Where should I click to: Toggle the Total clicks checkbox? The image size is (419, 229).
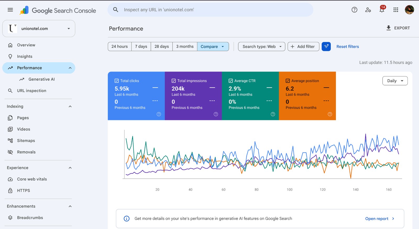point(117,81)
